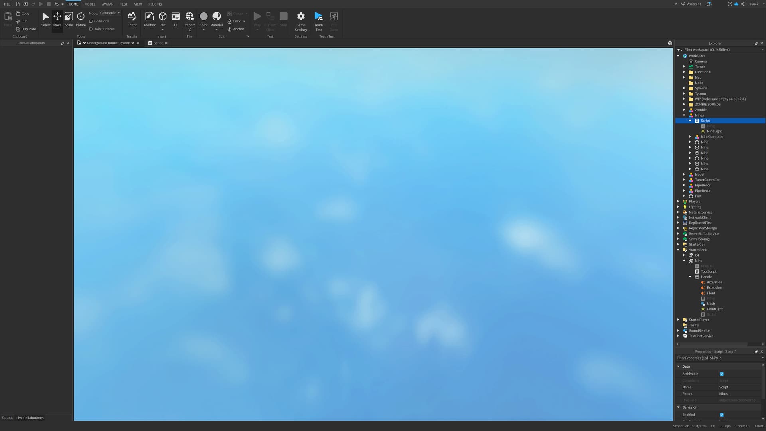
Task: Enable the Join Surfaces checkbox
Action: [91, 29]
